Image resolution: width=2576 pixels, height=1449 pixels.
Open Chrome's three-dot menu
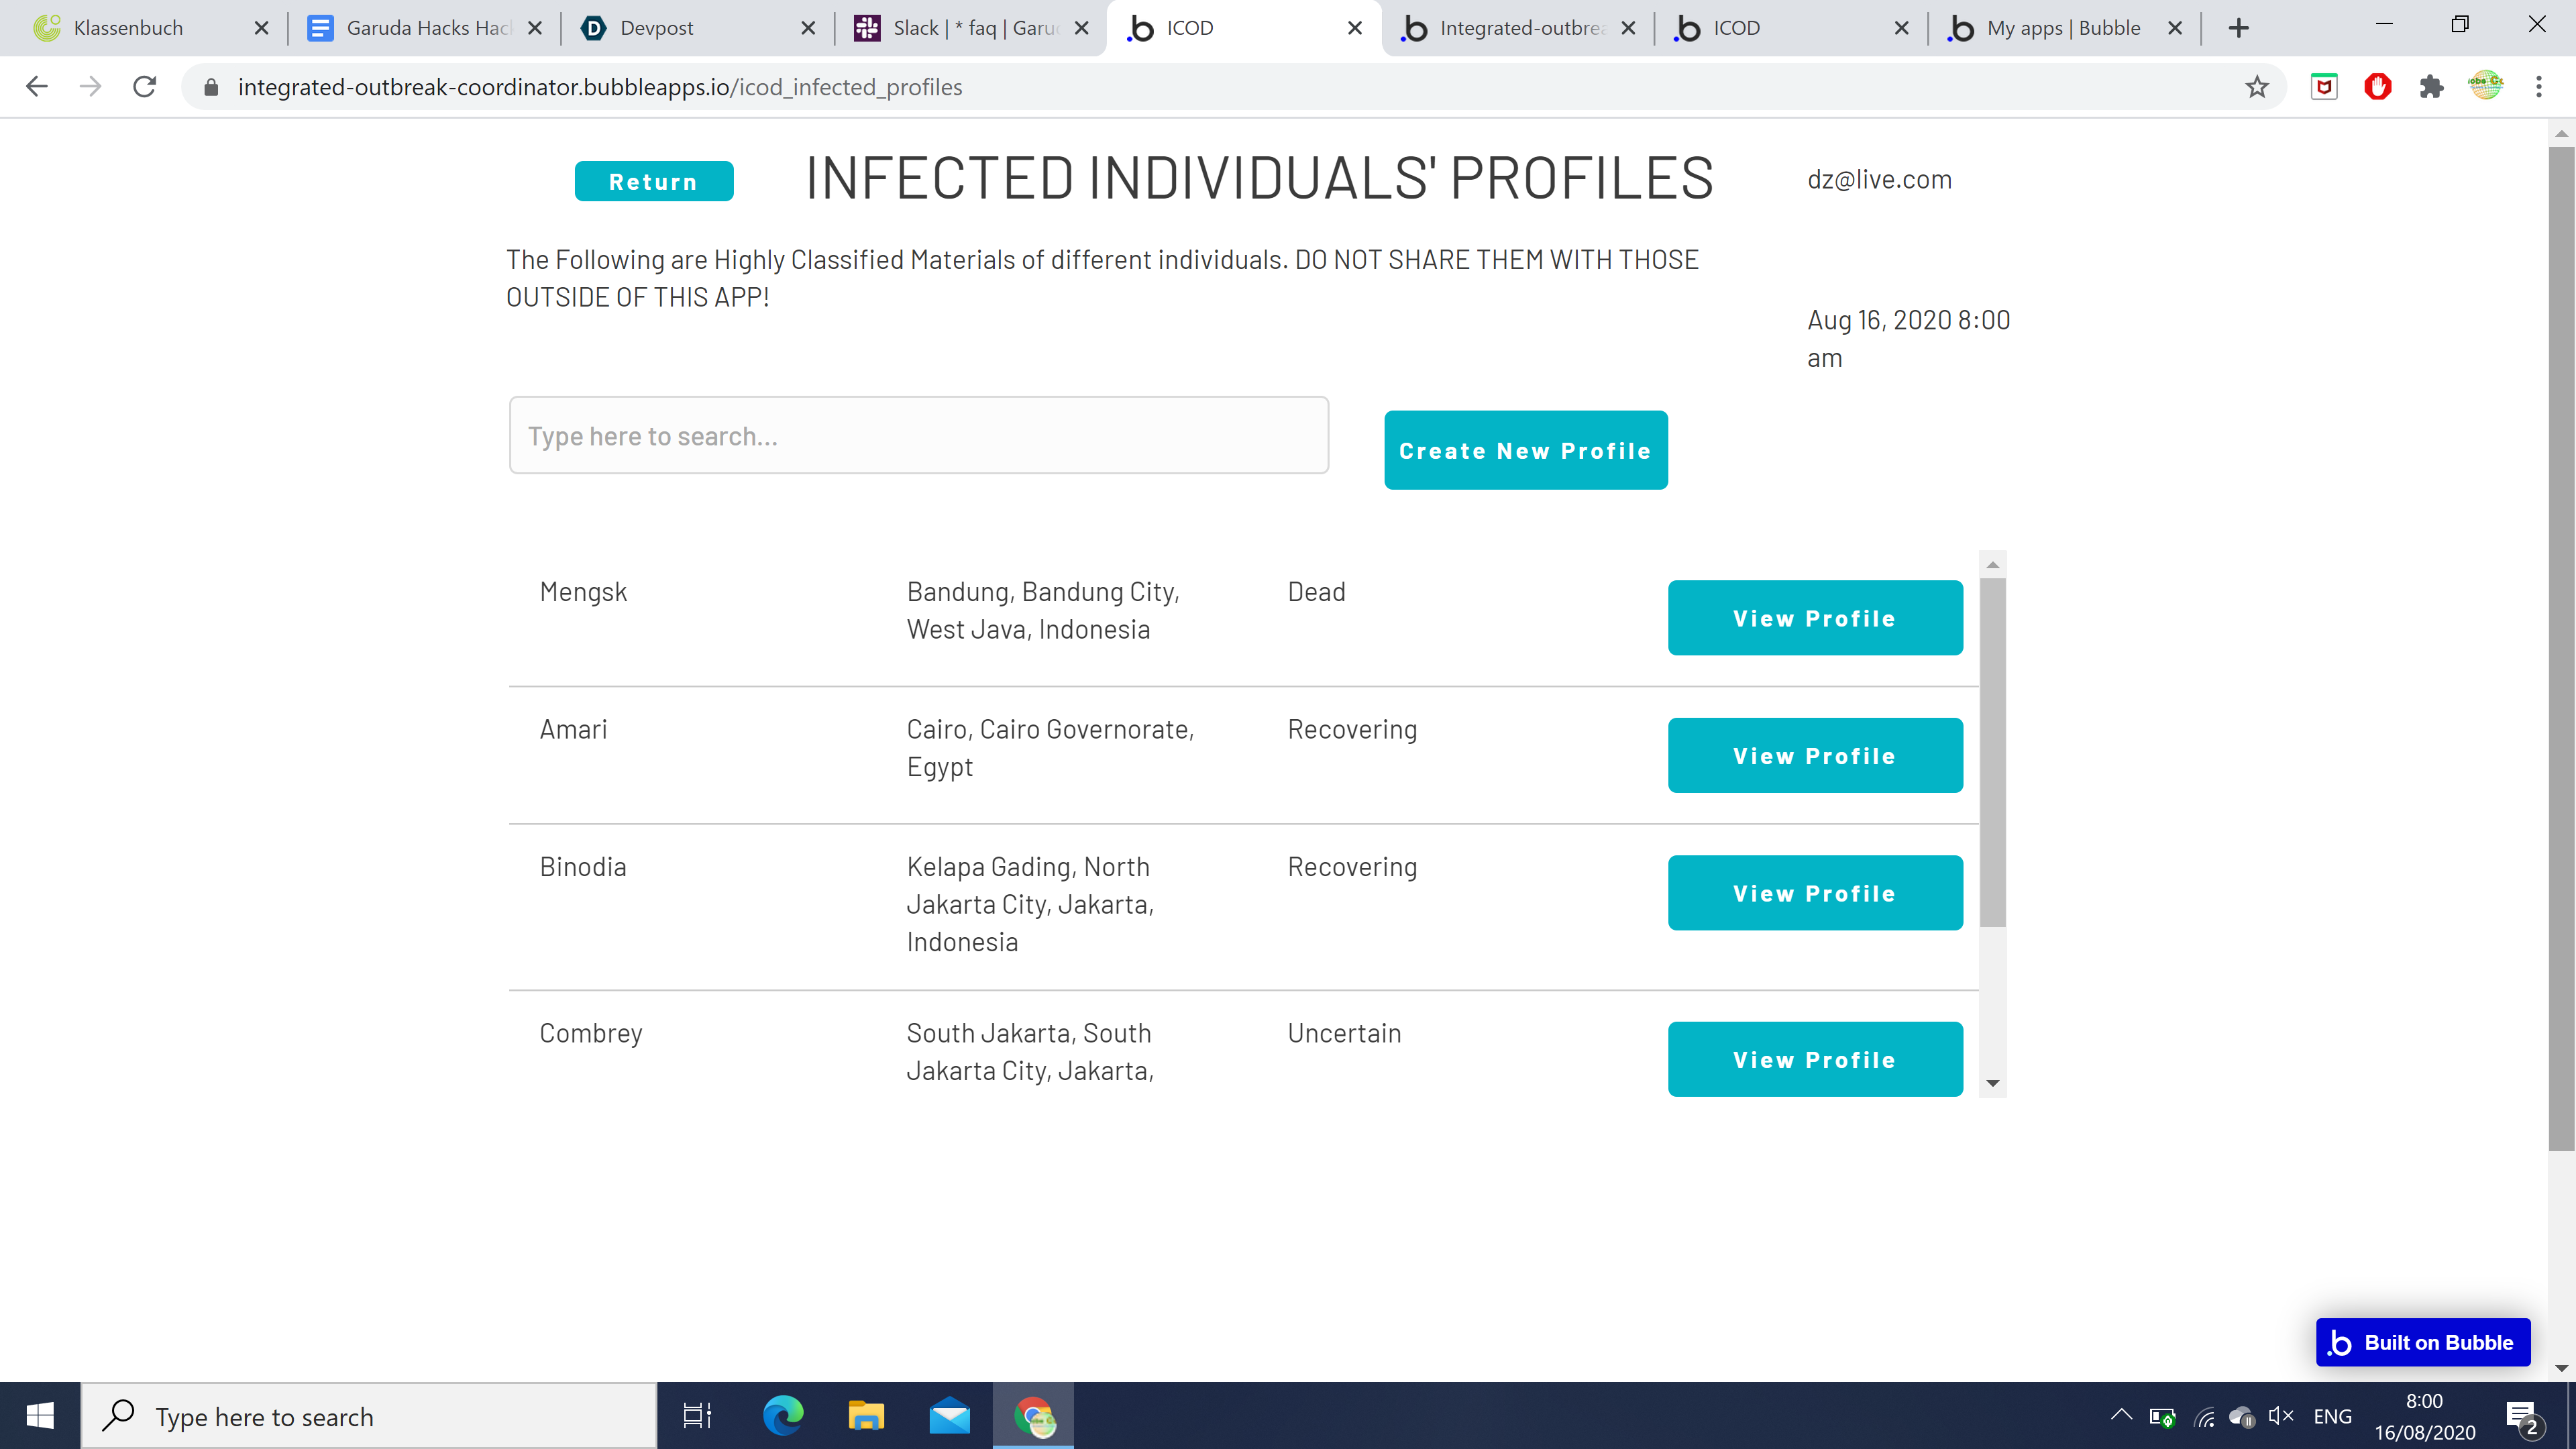[x=2538, y=87]
